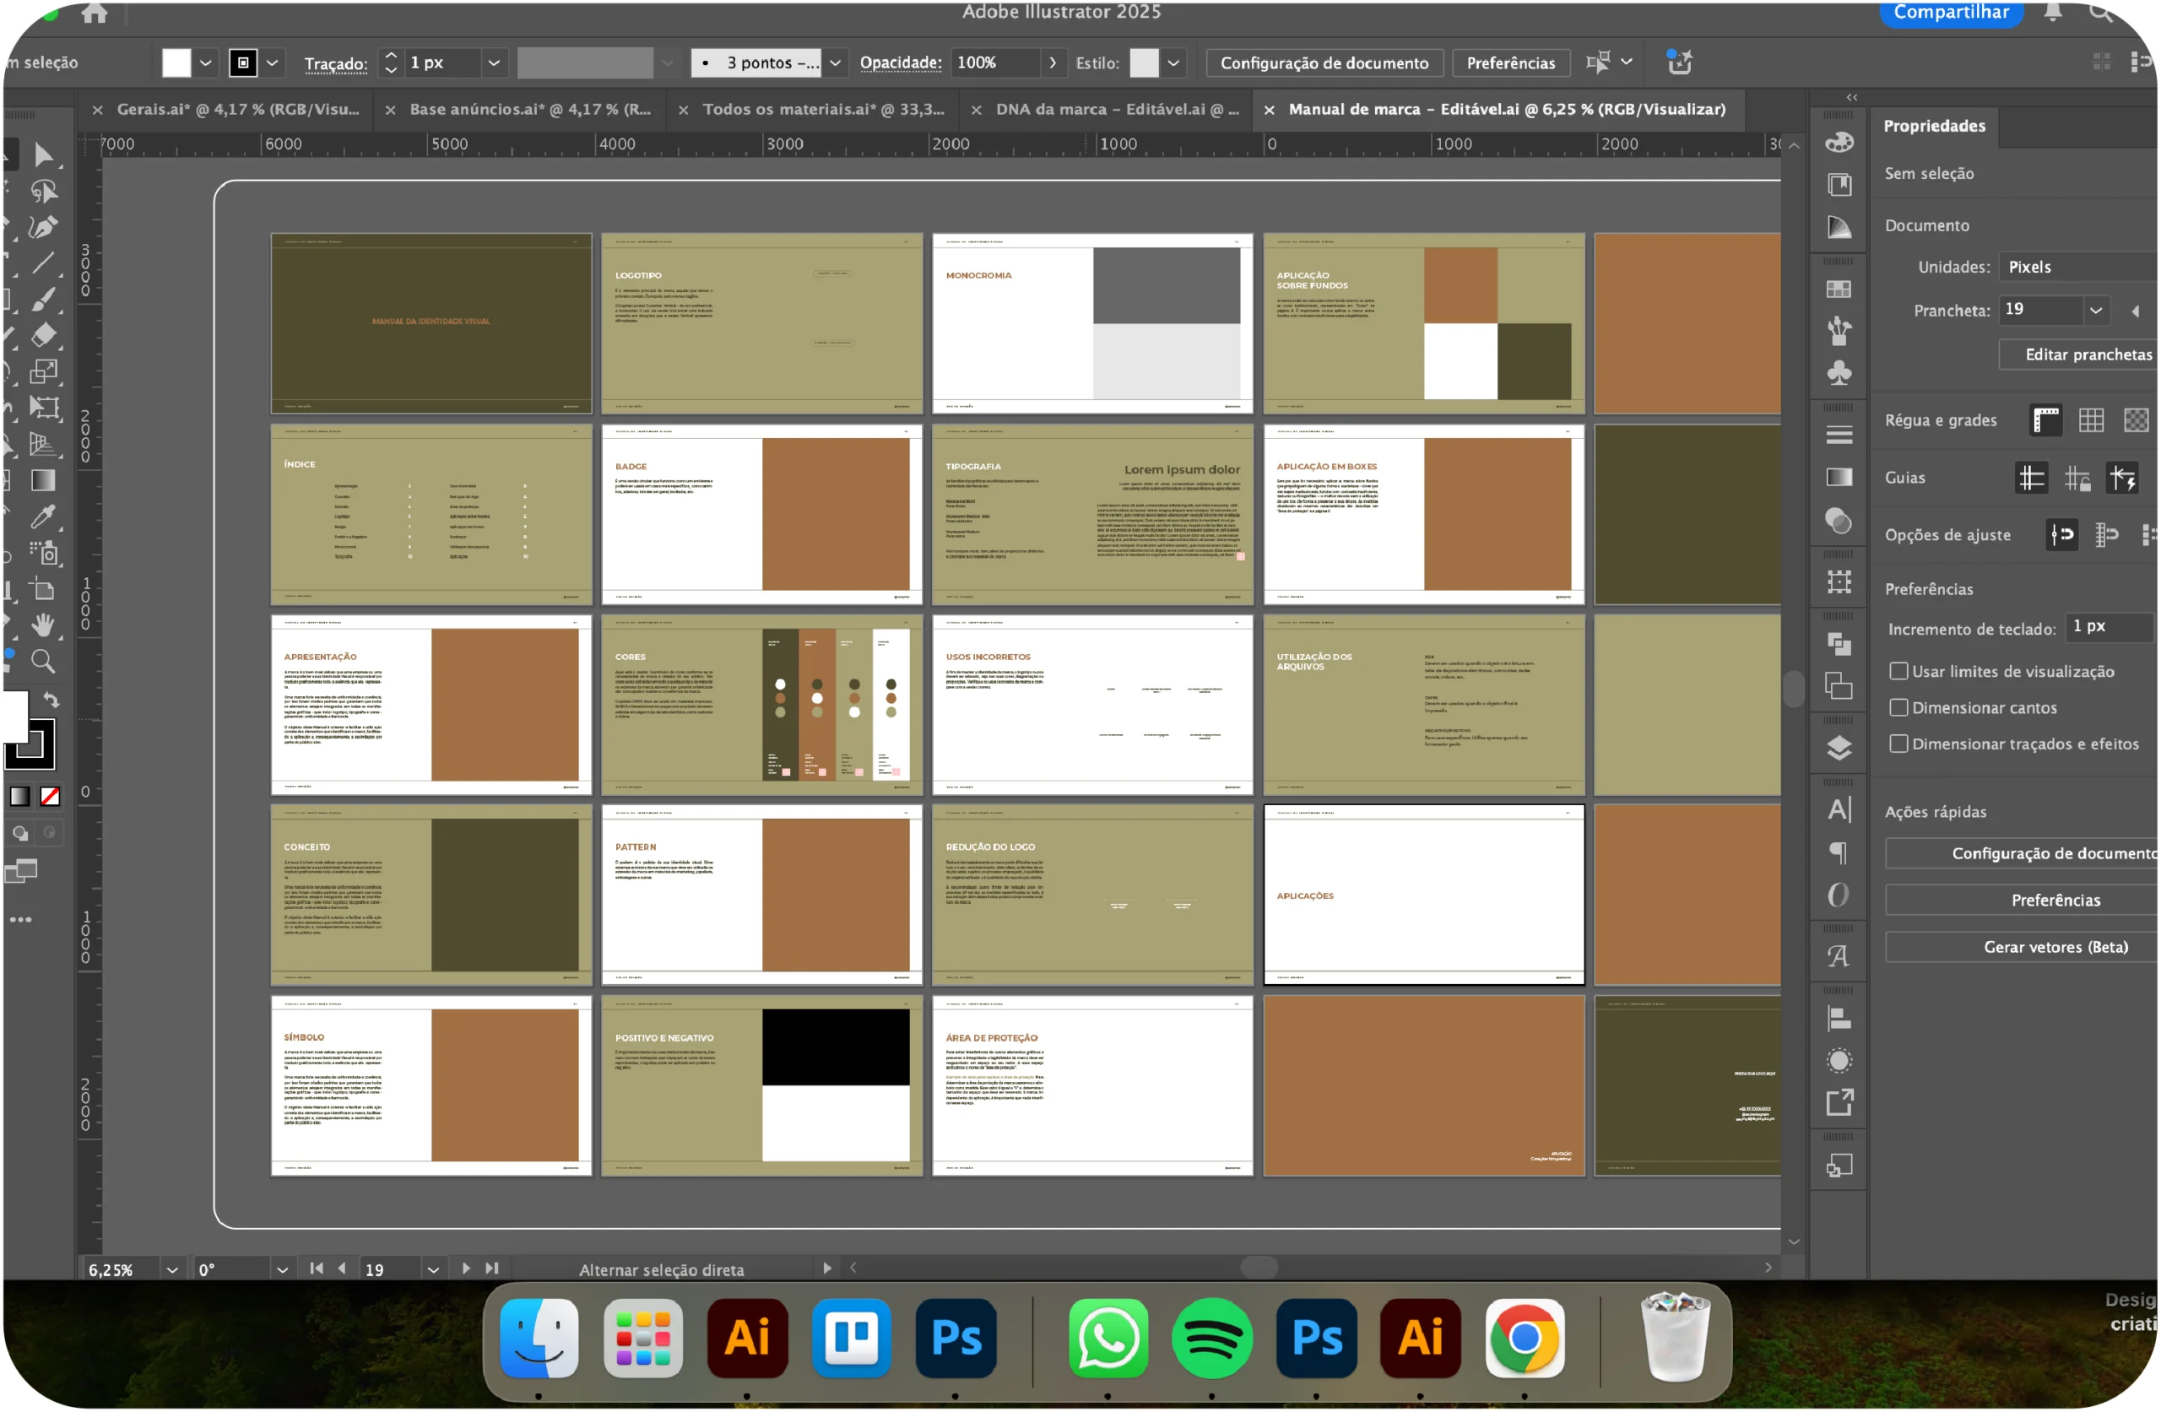Open the Align panel icon
The image size is (2161, 1412).
[x=1839, y=1020]
